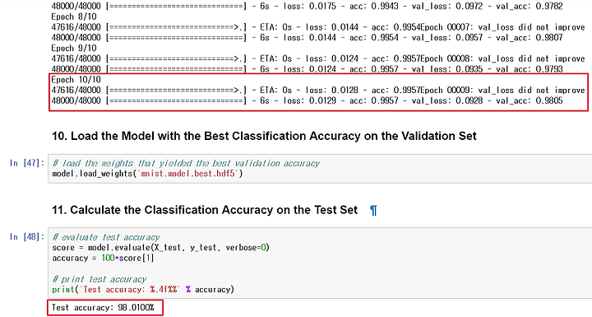Click the 'Epoch 9/10' output line
The height and width of the screenshot is (317, 592).
tap(74, 48)
